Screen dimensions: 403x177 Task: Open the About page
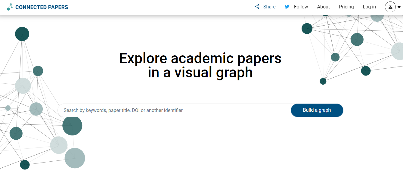click(x=324, y=7)
